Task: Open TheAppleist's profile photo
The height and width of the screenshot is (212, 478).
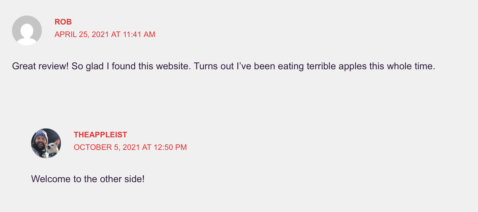Action: (46, 143)
